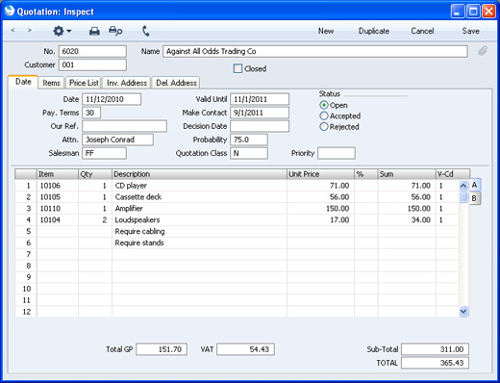This screenshot has height=383, width=500.
Task: Open the Del. Address tab
Action: 176,83
